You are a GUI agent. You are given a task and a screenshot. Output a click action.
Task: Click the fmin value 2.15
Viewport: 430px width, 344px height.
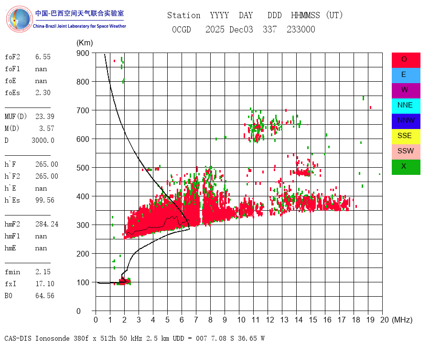(43, 272)
